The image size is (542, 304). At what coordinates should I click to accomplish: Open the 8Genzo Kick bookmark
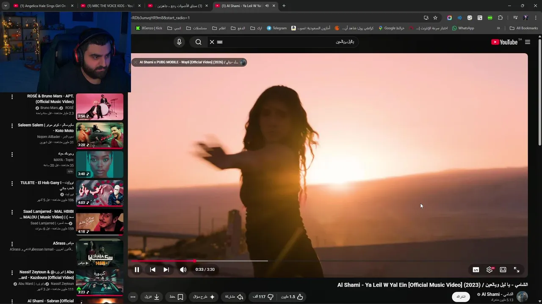pos(149,28)
